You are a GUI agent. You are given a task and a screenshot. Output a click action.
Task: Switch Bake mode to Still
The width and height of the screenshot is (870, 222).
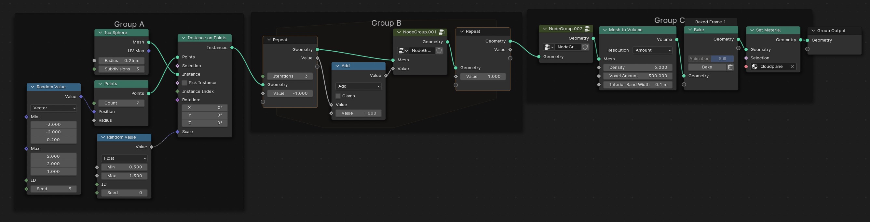tap(722, 59)
